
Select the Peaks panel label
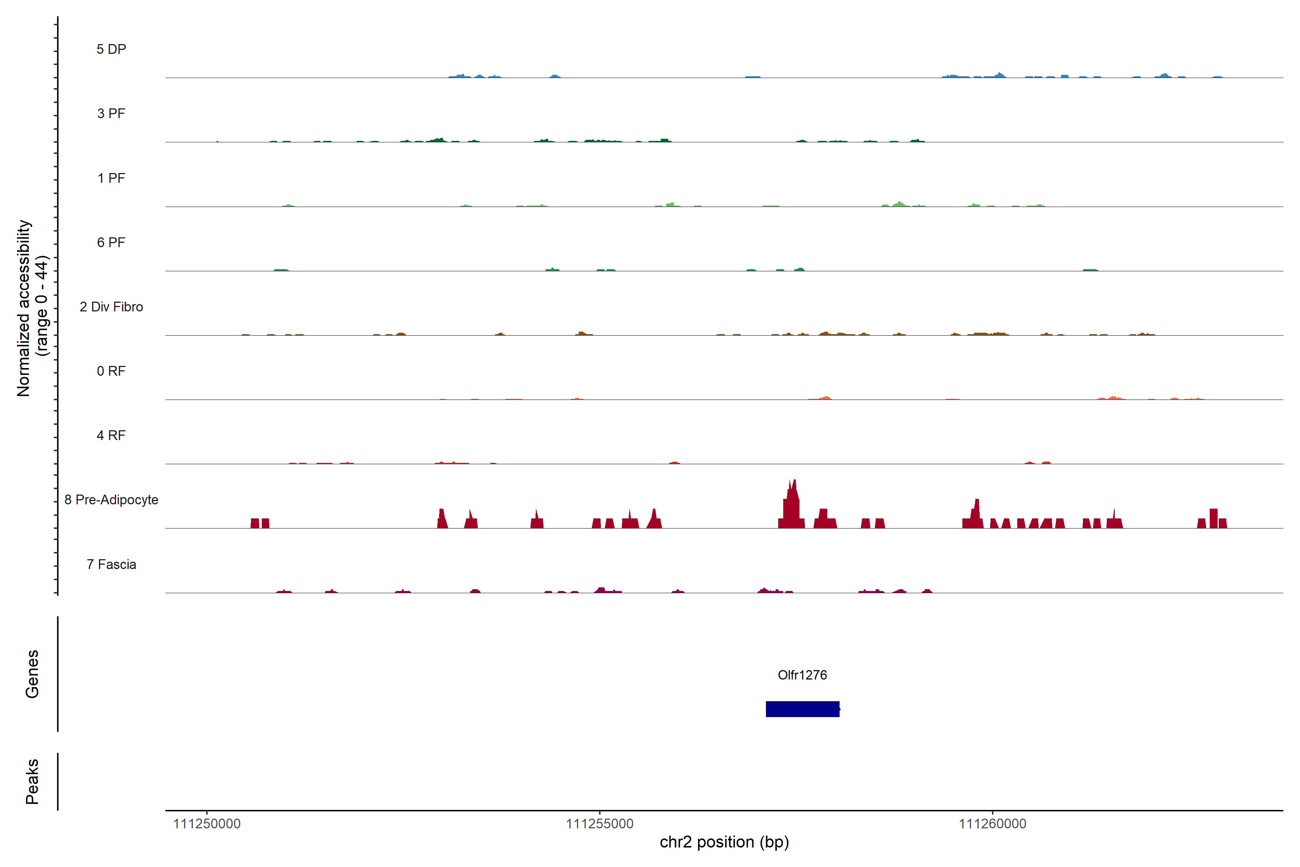[x=32, y=781]
